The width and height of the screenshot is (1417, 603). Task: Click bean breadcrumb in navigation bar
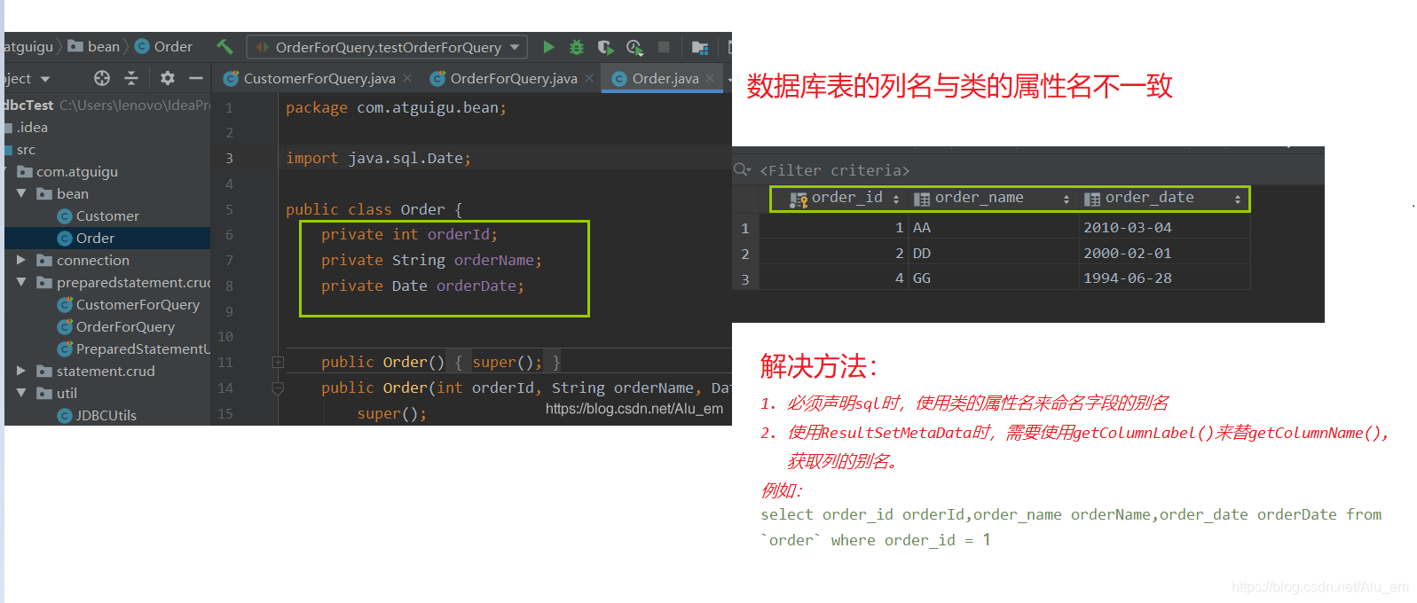[94, 46]
